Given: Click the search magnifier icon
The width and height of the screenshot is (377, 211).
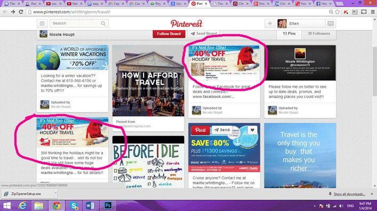Looking at the screenshot, I should (x=103, y=23).
